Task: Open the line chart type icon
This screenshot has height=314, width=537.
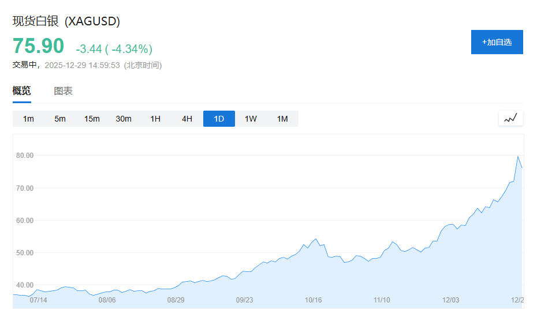Action: [510, 118]
